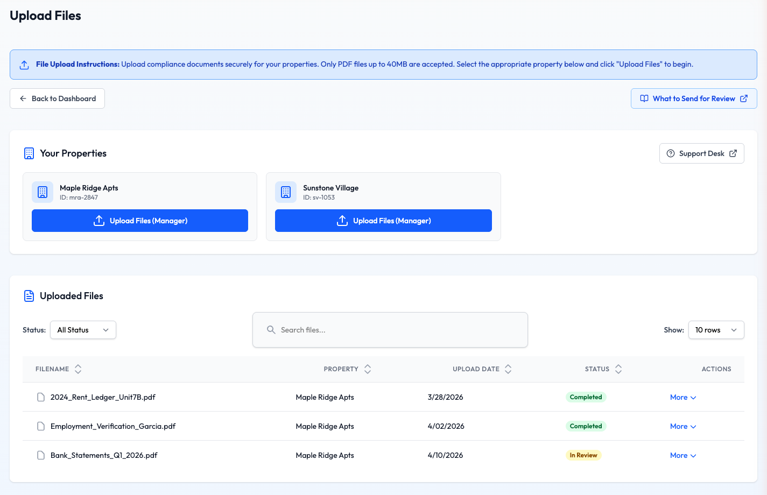
Task: Sort the table by Upload Date
Action: [508, 369]
